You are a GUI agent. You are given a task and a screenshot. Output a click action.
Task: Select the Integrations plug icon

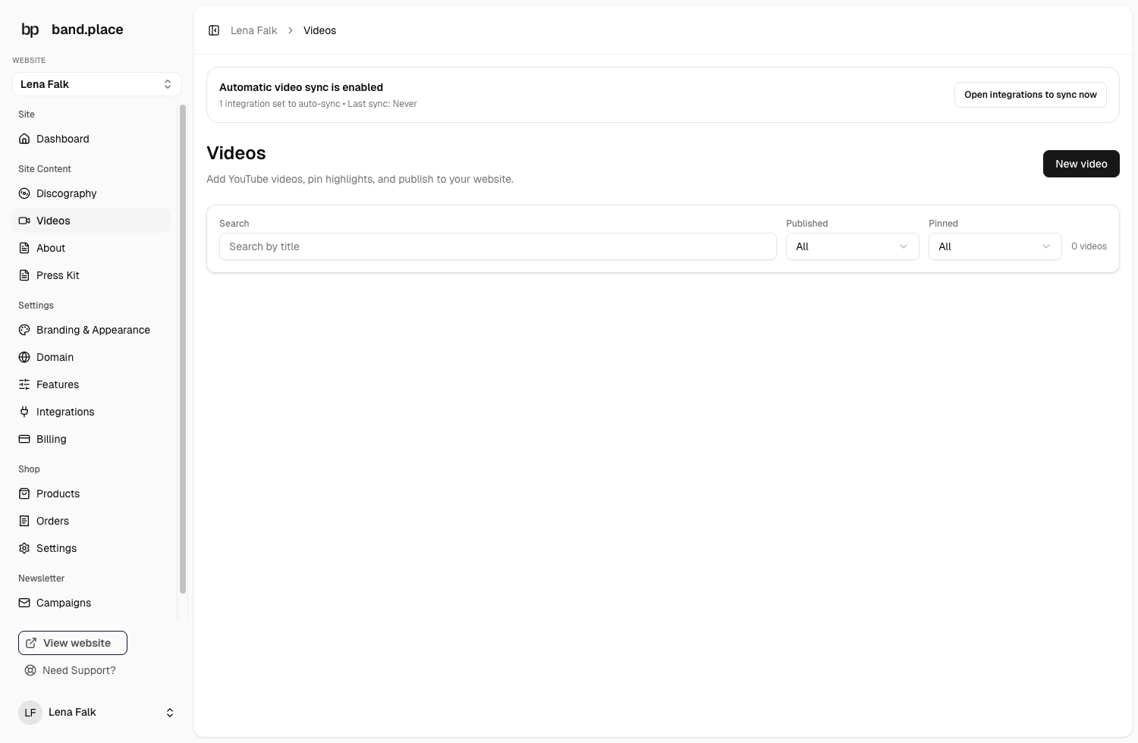[25, 412]
